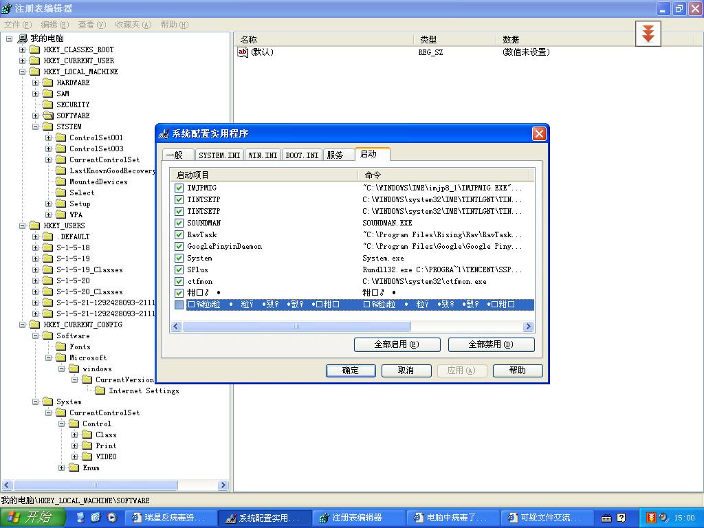Screen dimensions: 704x528
Task: Click the red double-arrow icon at top right
Action: pyautogui.click(x=648, y=34)
